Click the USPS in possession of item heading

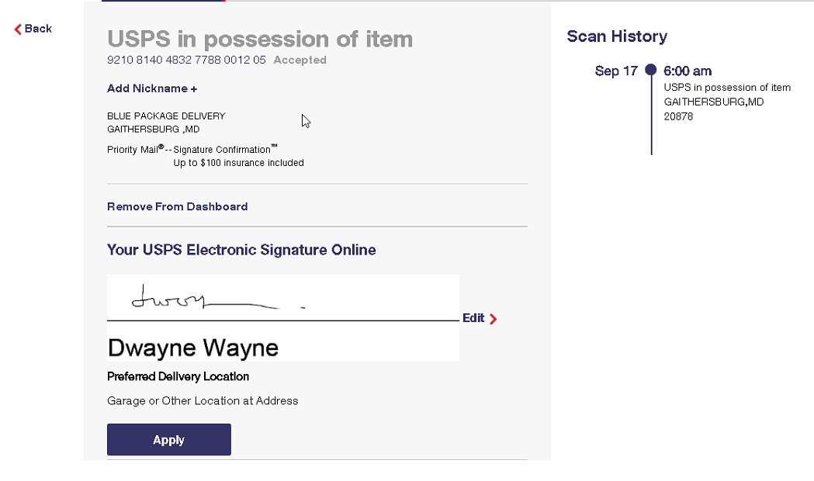click(260, 40)
